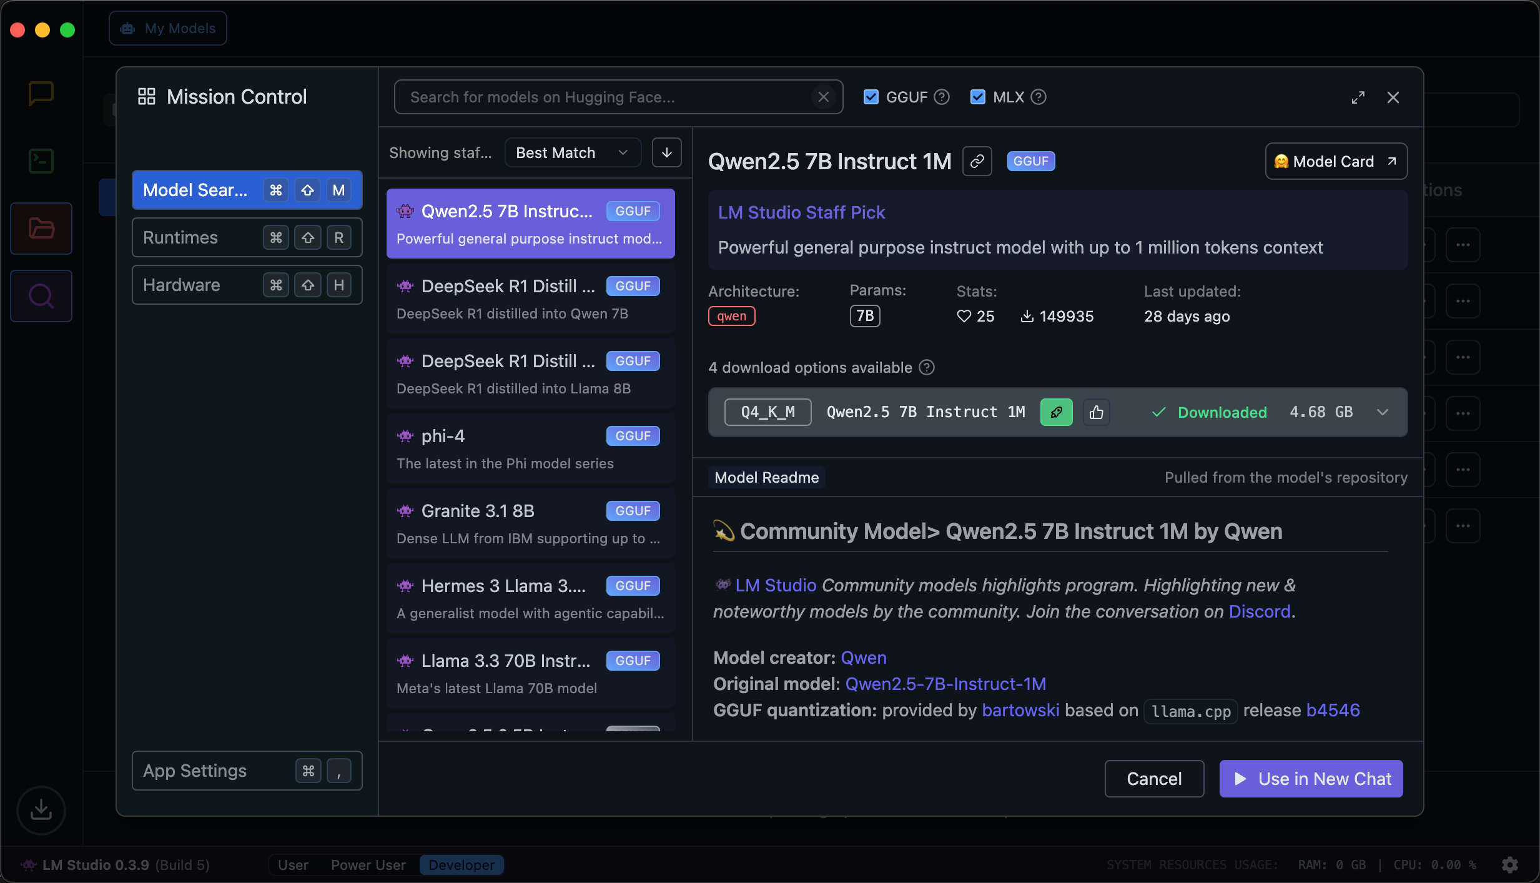Open the Downloads icon in sidebar bottom
The width and height of the screenshot is (1540, 883).
(x=41, y=810)
